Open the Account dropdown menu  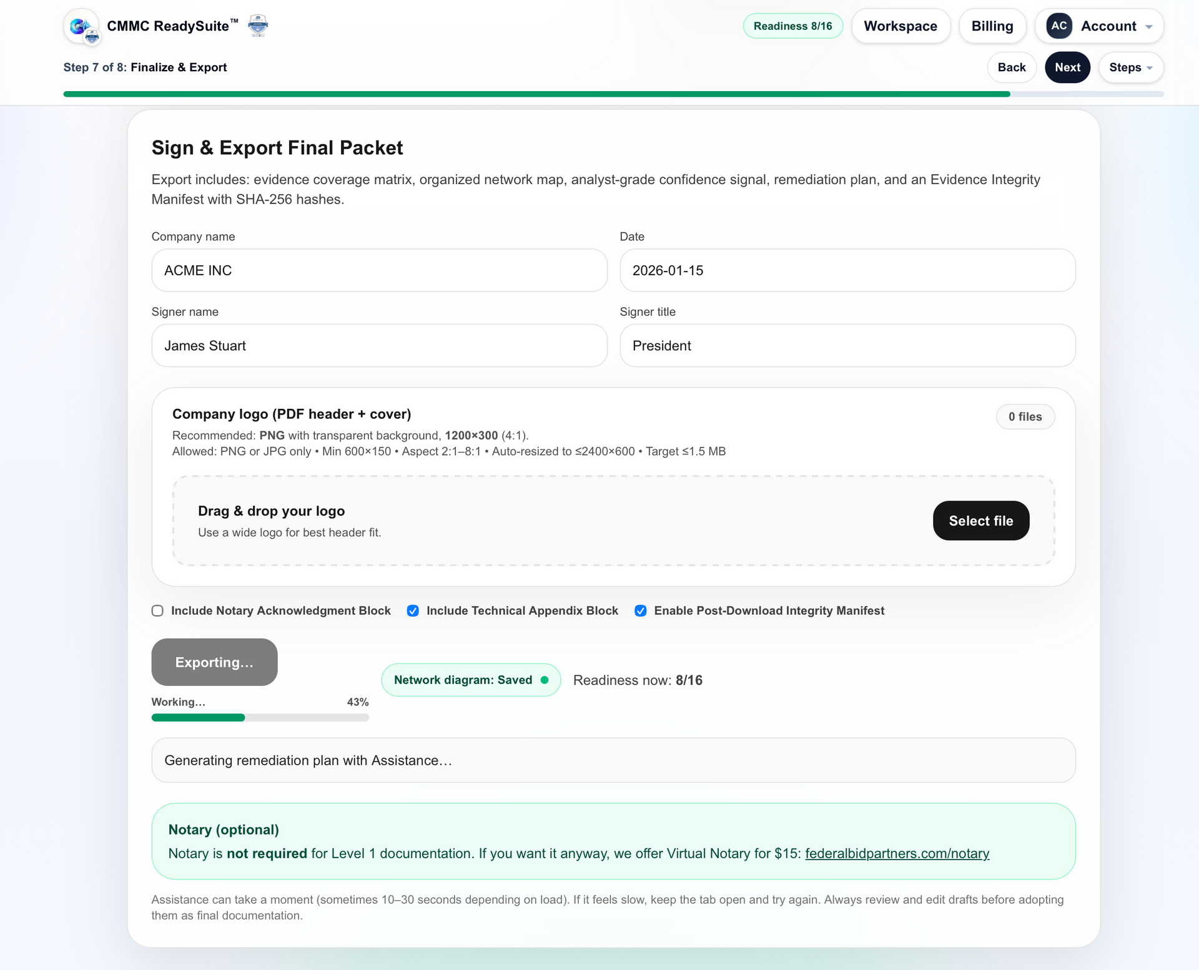[x=1100, y=26]
